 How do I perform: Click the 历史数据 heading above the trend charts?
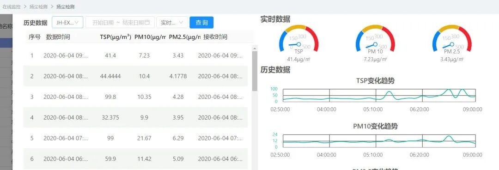point(275,70)
